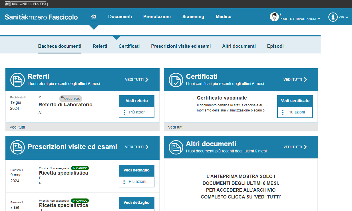The width and height of the screenshot is (352, 211).
Task: Open the Prenotazioni menu
Action: [157, 16]
